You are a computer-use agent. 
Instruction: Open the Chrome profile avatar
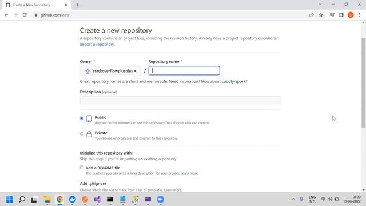click(x=351, y=15)
